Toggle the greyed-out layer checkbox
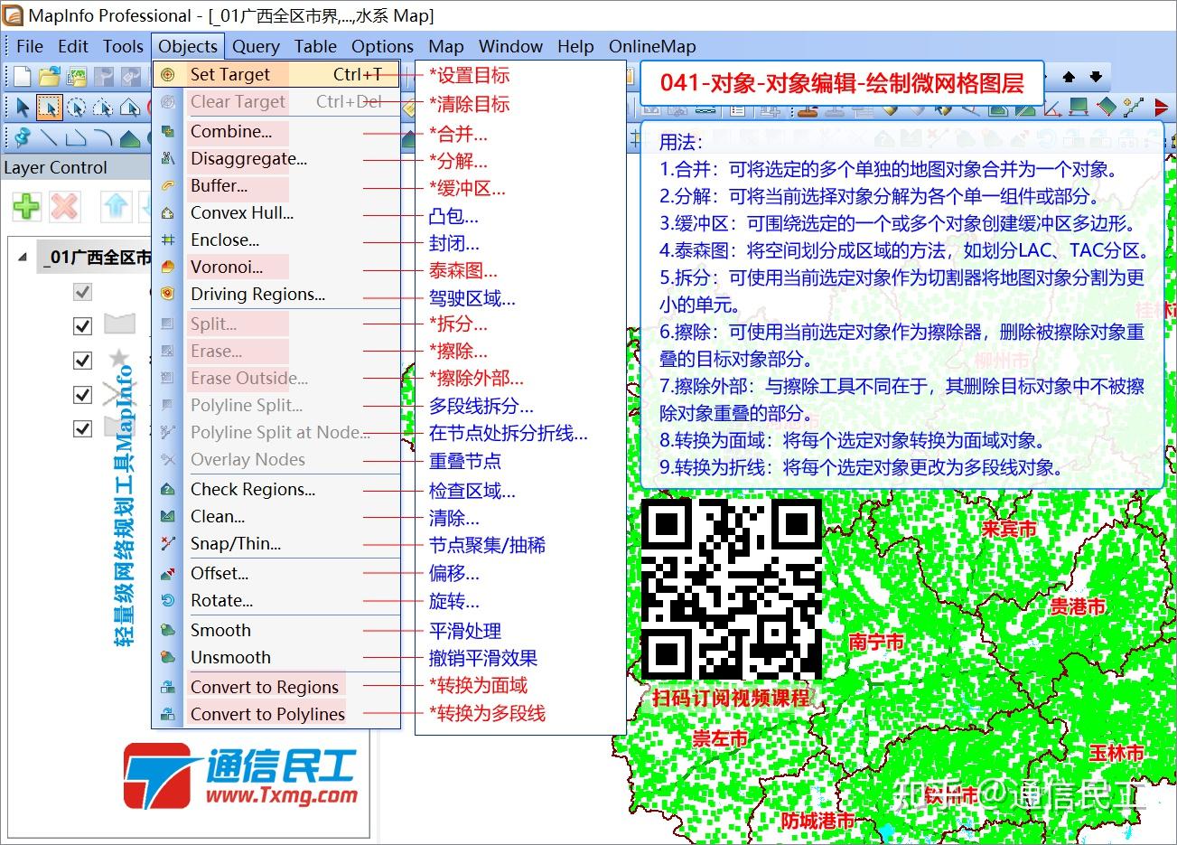The width and height of the screenshot is (1177, 845). tap(82, 292)
